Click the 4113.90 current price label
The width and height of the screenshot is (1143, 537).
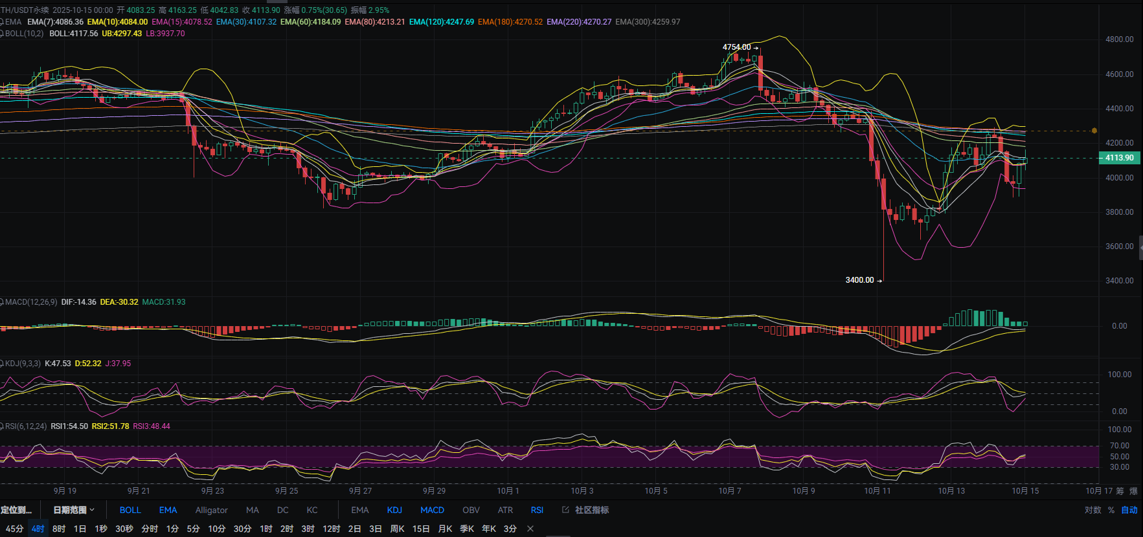pyautogui.click(x=1119, y=158)
